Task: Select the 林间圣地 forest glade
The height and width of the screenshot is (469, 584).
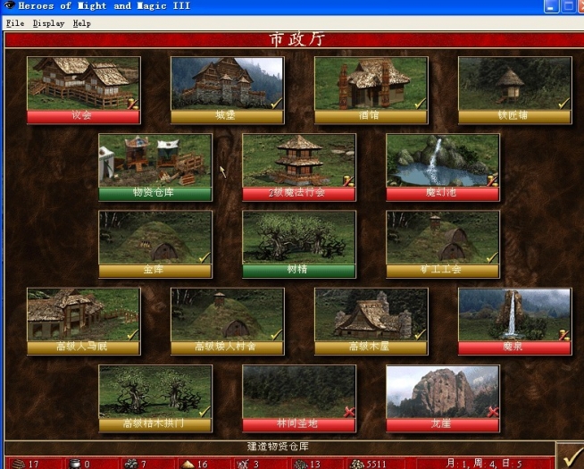Action: coord(299,392)
